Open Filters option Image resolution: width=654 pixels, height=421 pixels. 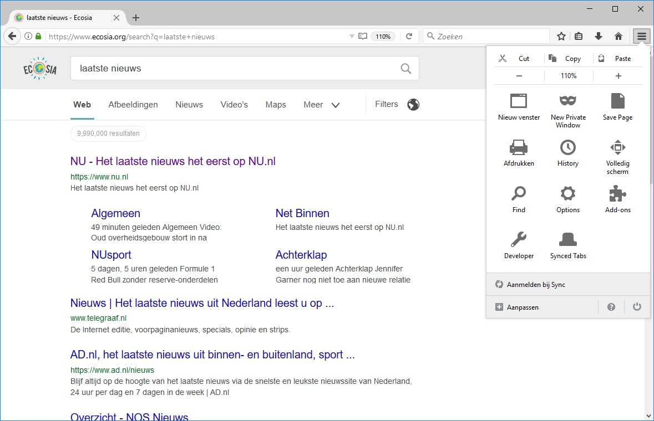[x=386, y=104]
